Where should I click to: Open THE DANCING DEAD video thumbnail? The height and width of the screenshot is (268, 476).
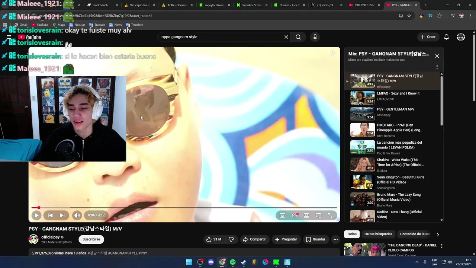364,249
